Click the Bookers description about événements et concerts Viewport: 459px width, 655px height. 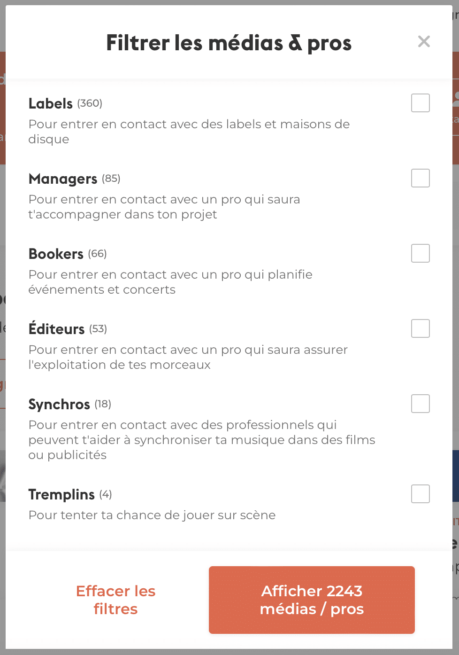pyautogui.click(x=170, y=282)
